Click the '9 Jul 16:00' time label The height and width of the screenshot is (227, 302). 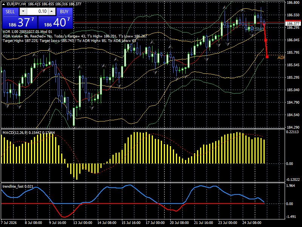point(58,222)
